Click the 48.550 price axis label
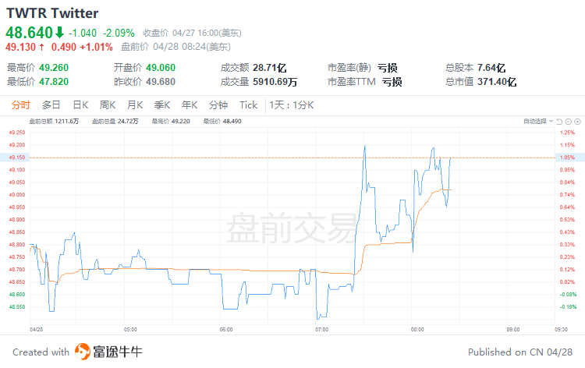This screenshot has width=585, height=368. (17, 307)
